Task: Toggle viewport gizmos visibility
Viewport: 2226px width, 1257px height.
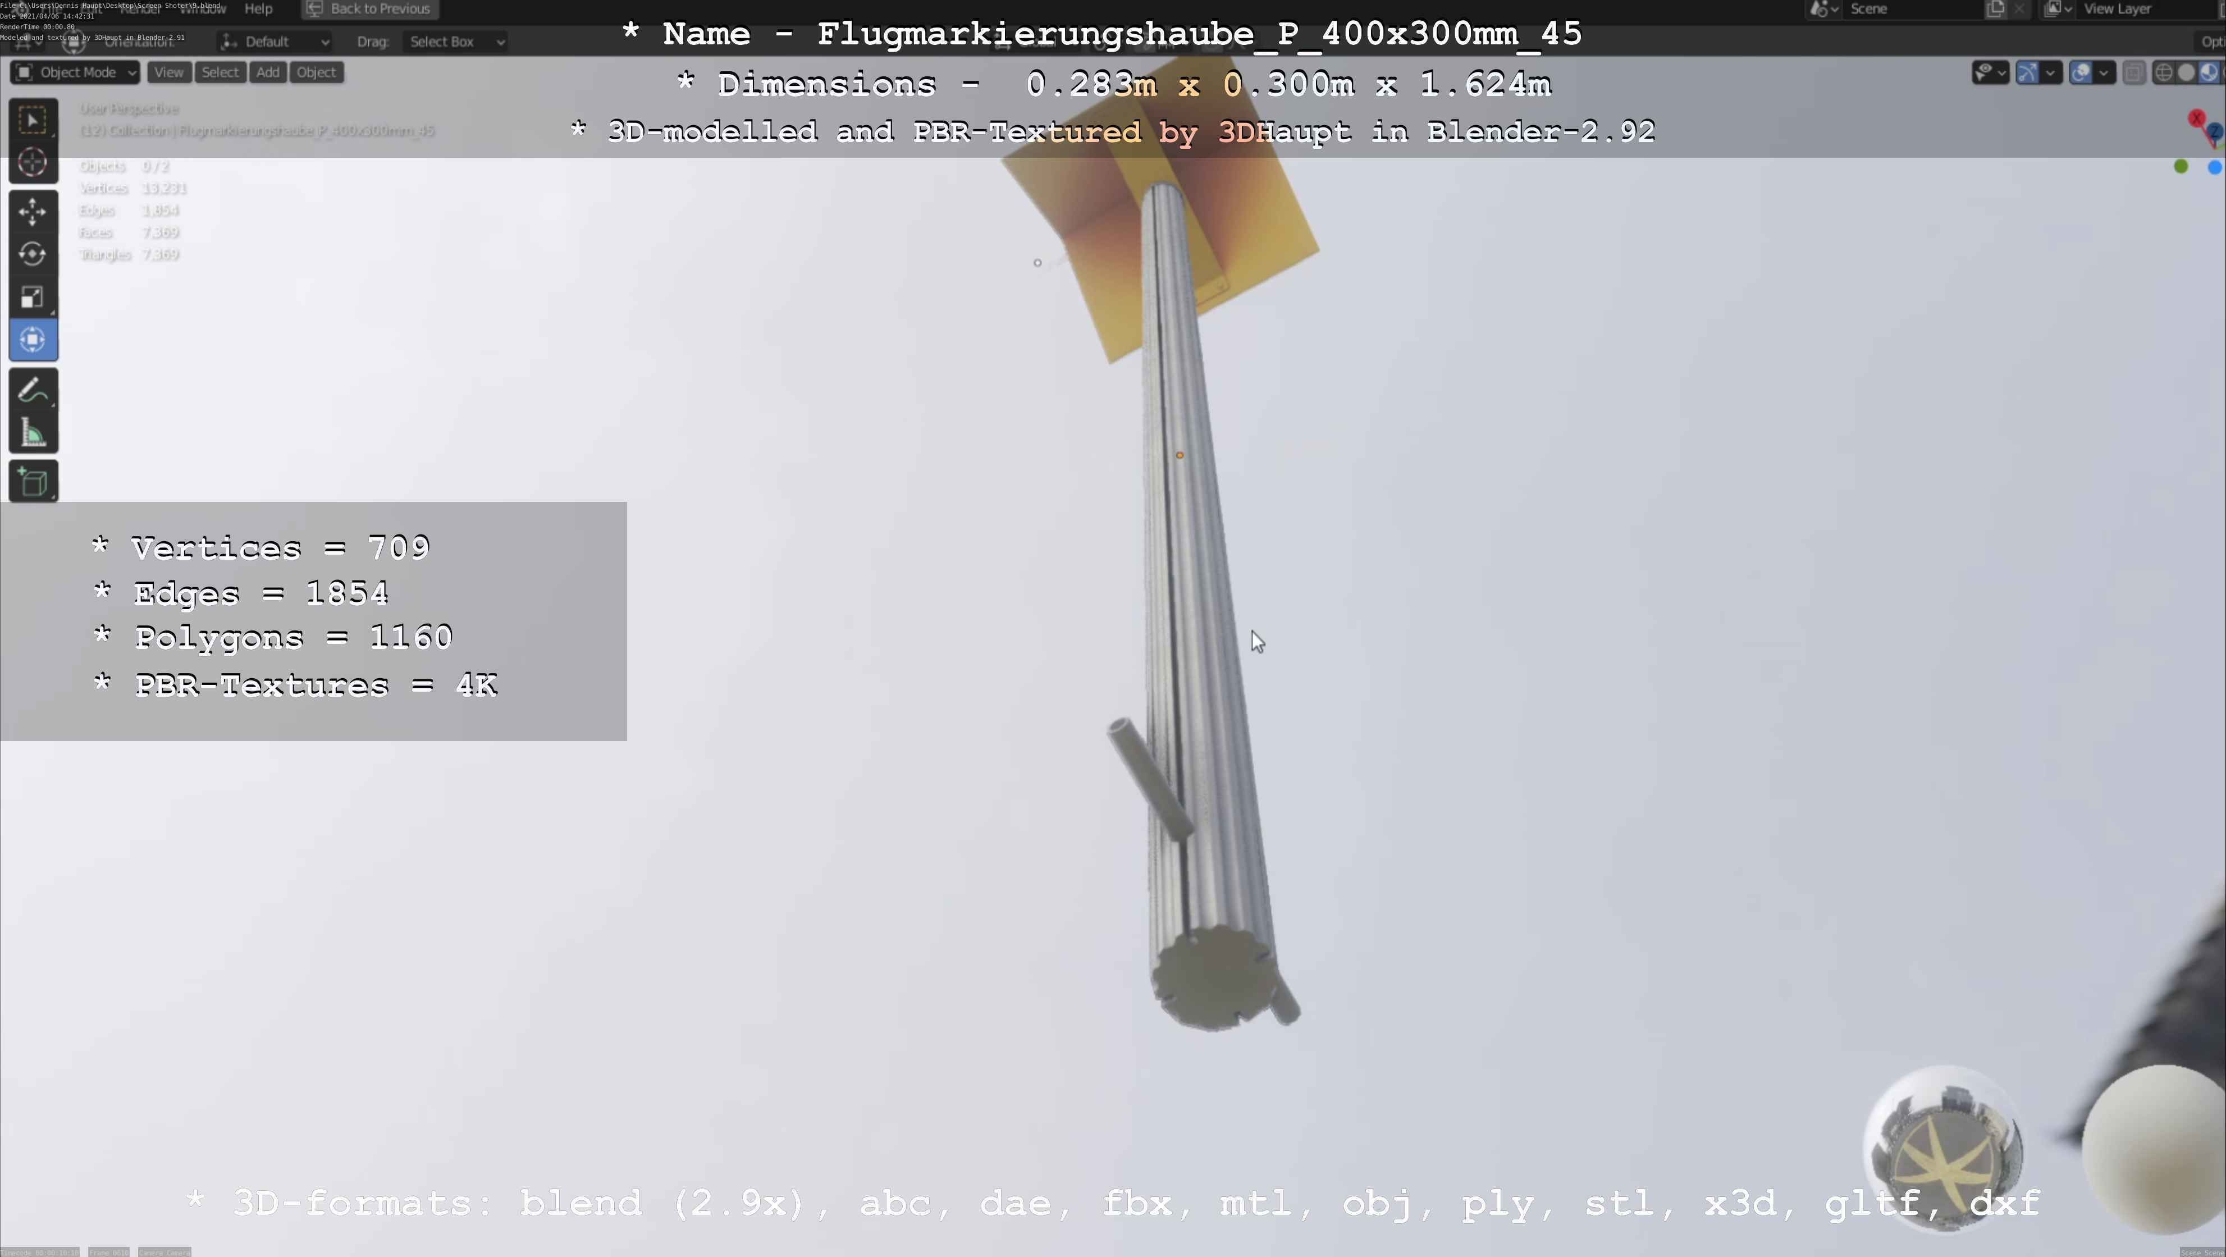Action: (2027, 72)
